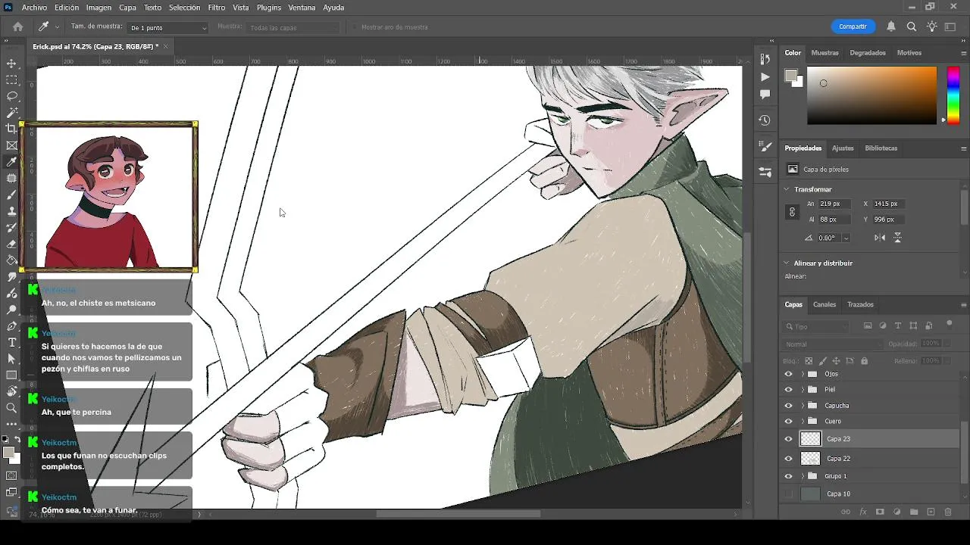Select the Path Selection arrow tool

point(11,359)
